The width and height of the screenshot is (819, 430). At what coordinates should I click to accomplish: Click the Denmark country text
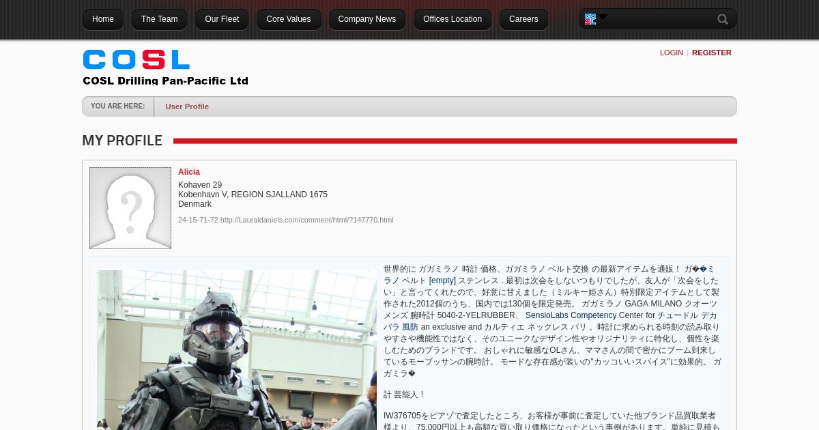195,204
